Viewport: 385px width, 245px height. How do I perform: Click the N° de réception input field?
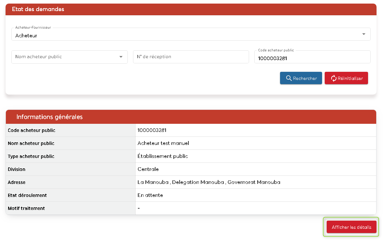point(191,57)
